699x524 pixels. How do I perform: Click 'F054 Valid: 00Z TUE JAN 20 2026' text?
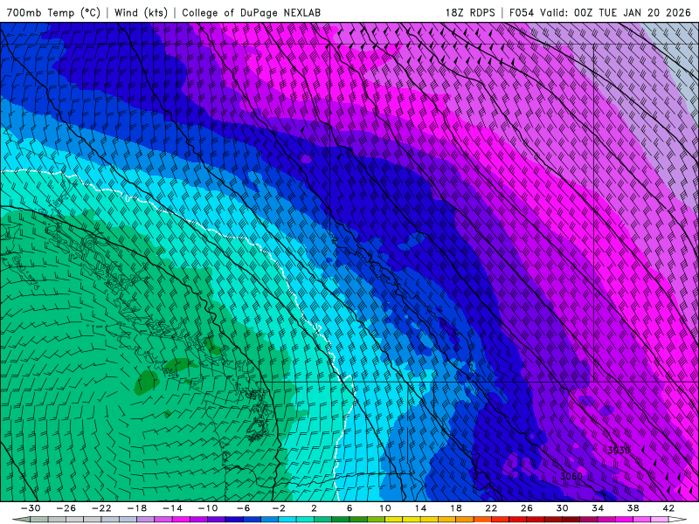click(x=600, y=12)
